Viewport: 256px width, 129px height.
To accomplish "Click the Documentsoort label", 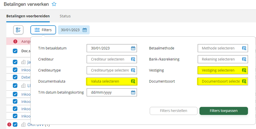I will pyautogui.click(x=162, y=81).
